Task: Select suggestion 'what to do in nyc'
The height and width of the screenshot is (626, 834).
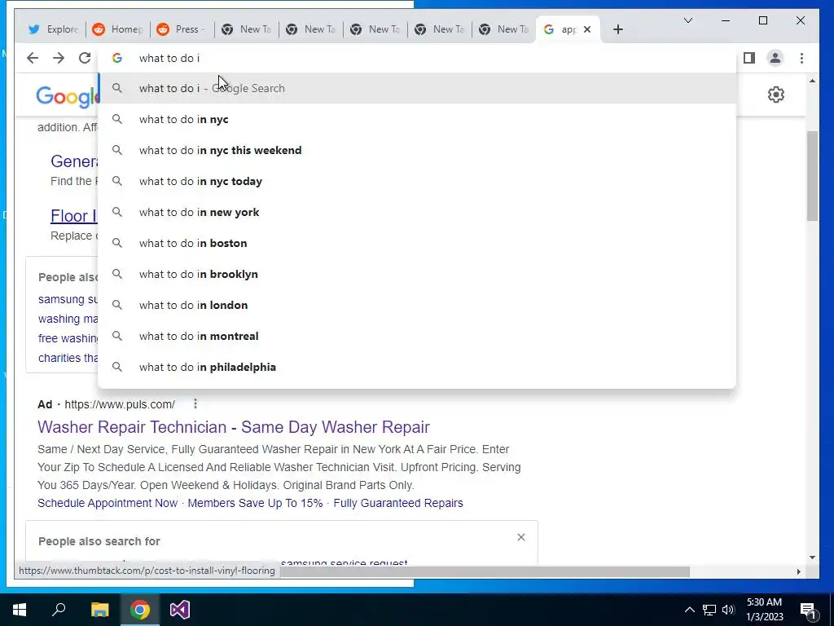Action: pyautogui.click(x=417, y=119)
